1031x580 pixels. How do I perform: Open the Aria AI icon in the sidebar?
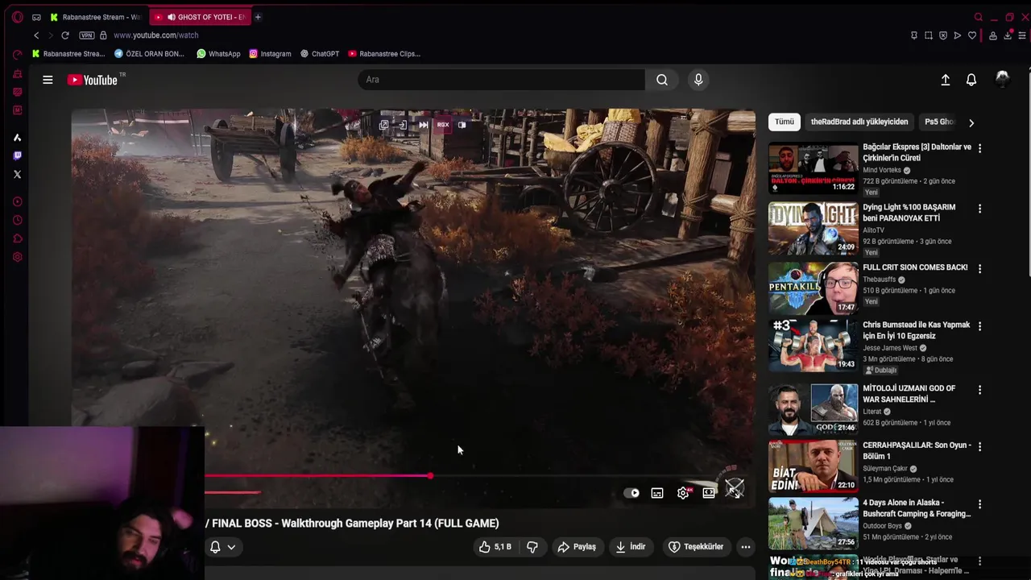17,138
